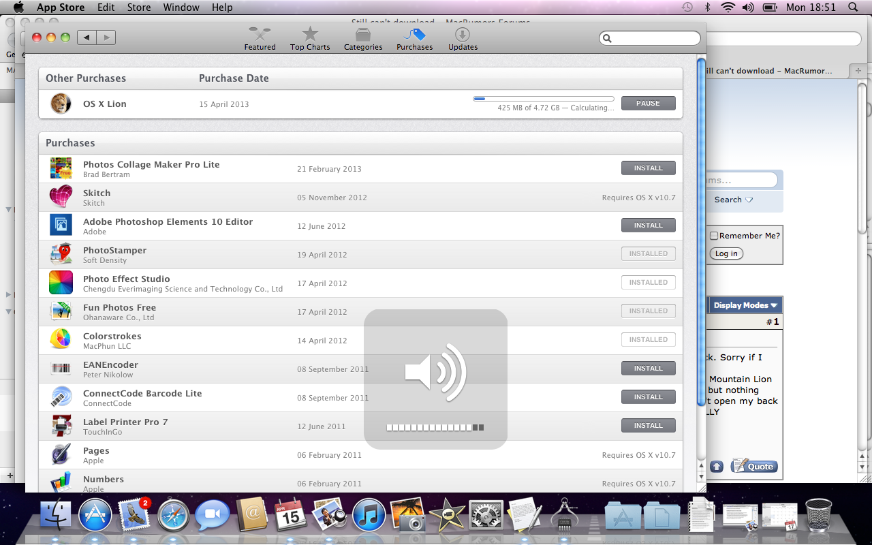This screenshot has width=872, height=545.
Task: Check Remember Me in the Safari window
Action: click(x=714, y=236)
